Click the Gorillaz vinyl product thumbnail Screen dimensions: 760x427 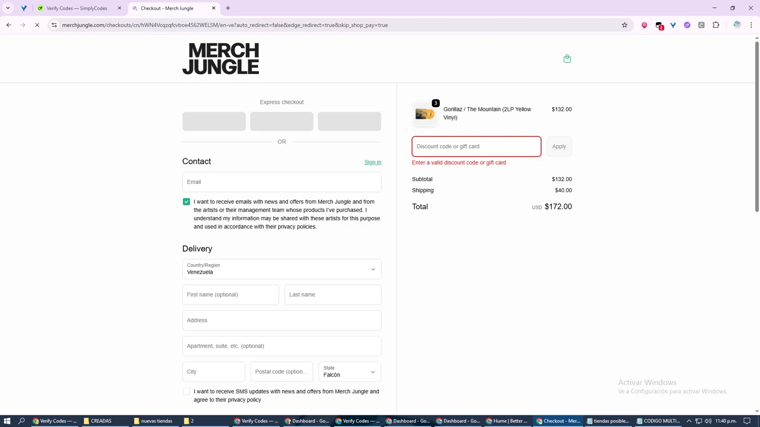pos(425,114)
